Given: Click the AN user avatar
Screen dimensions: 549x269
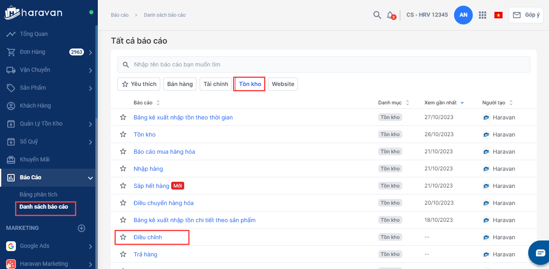Looking at the screenshot, I should tap(463, 15).
